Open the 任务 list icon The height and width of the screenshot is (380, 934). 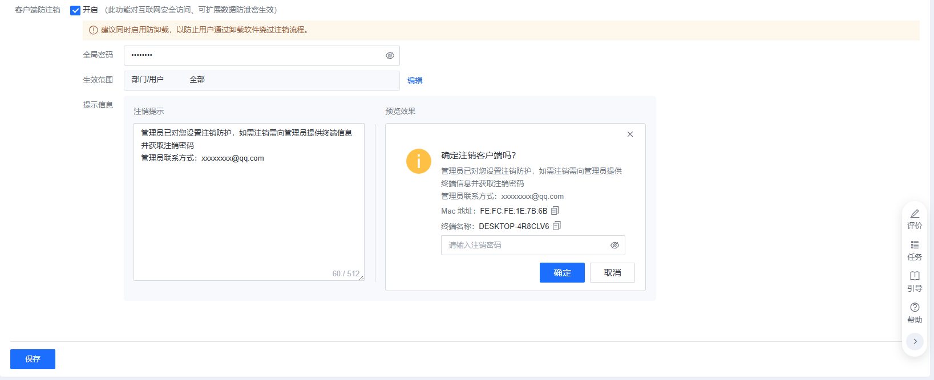[915, 245]
